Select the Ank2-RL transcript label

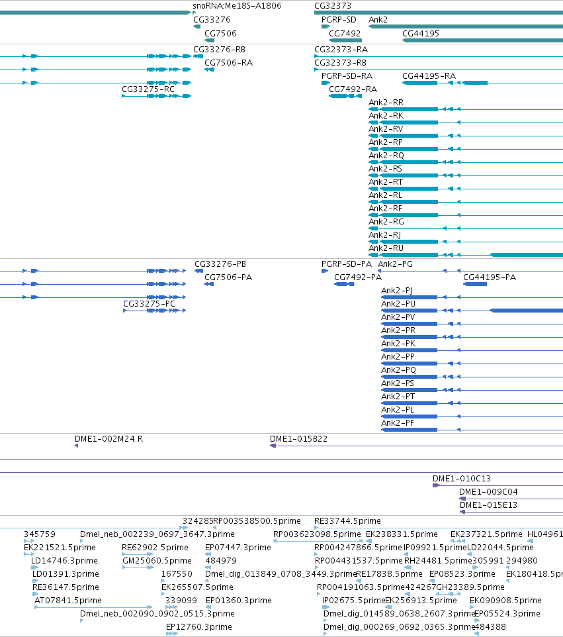tap(386, 195)
